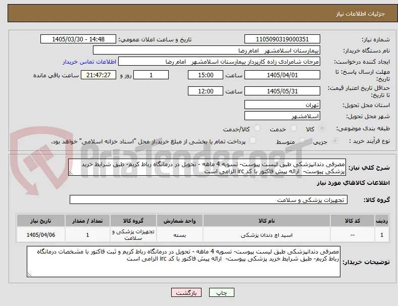This screenshot has width=398, height=306.
Task: Click the quantity cell in the goods table
Action: (87, 235)
